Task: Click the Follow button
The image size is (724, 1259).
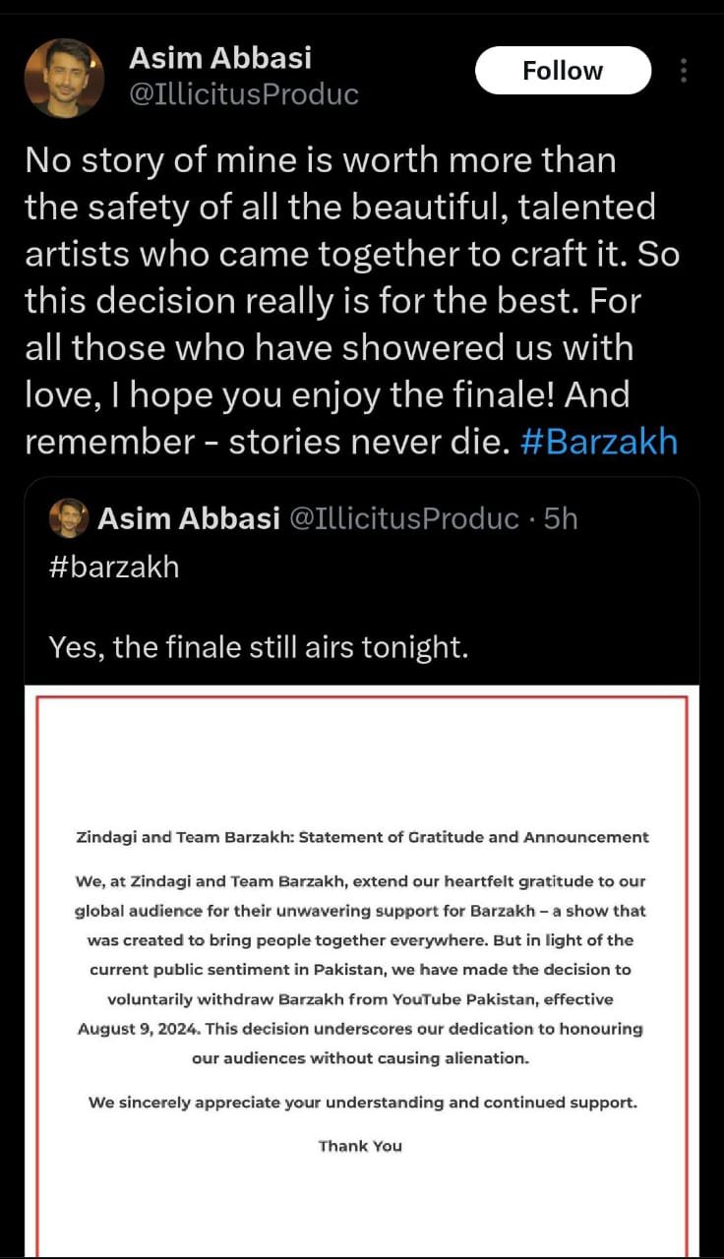Action: tap(563, 71)
